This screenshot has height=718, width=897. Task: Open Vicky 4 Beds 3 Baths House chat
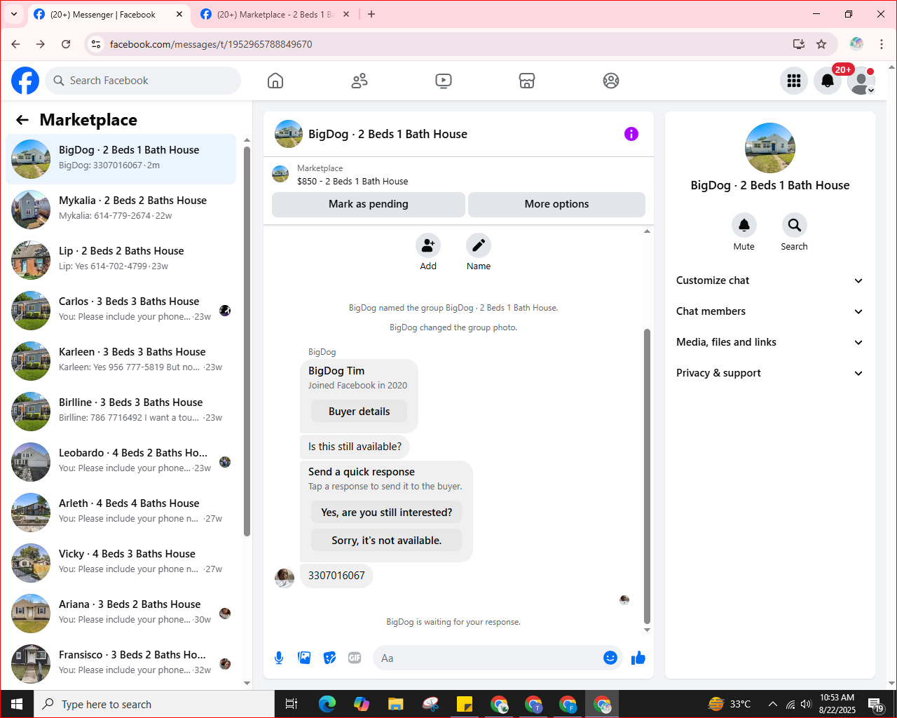pos(121,563)
